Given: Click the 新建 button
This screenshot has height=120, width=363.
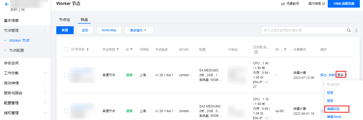Looking at the screenshot, I should [65, 30].
